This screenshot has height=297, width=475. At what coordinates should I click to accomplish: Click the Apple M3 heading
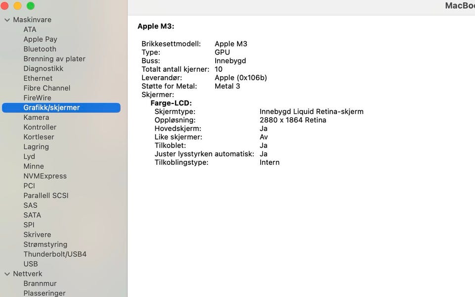[156, 26]
